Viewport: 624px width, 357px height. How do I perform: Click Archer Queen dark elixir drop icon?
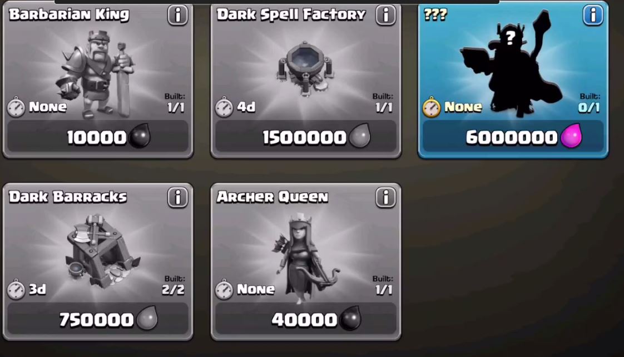[350, 318]
